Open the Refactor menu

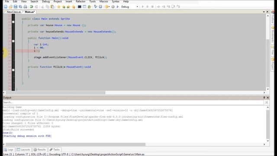point(81,1)
